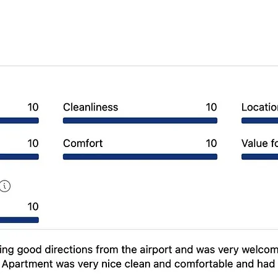Viewport: 278px width, 278px height.
Task: Click the partial Value for label
Action: [259, 143]
